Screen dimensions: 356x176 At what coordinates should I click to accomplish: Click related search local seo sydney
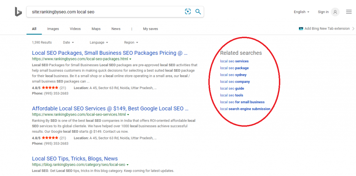233,75
